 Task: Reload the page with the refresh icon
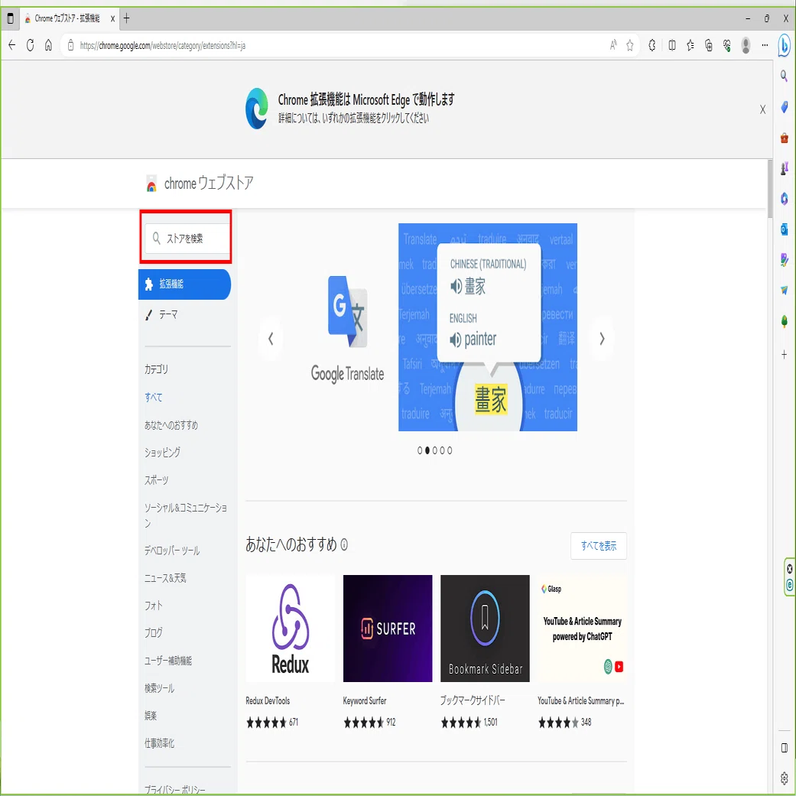(30, 46)
